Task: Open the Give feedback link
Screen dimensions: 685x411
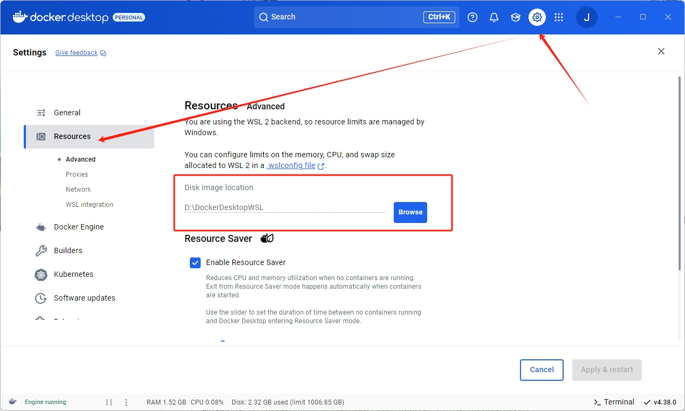Action: click(77, 53)
